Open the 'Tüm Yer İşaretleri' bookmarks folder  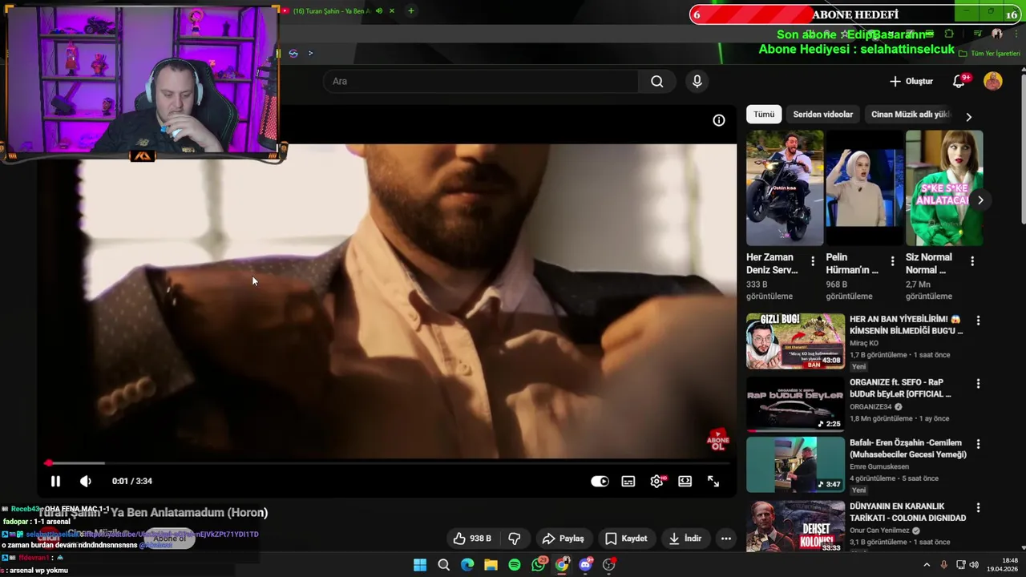coord(991,54)
